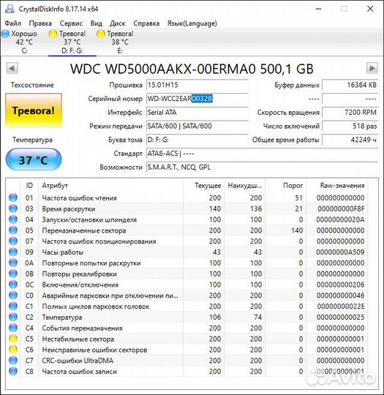384x395 pixels.
Task: Click the transfer mode field SATA/600
Action: (197, 126)
